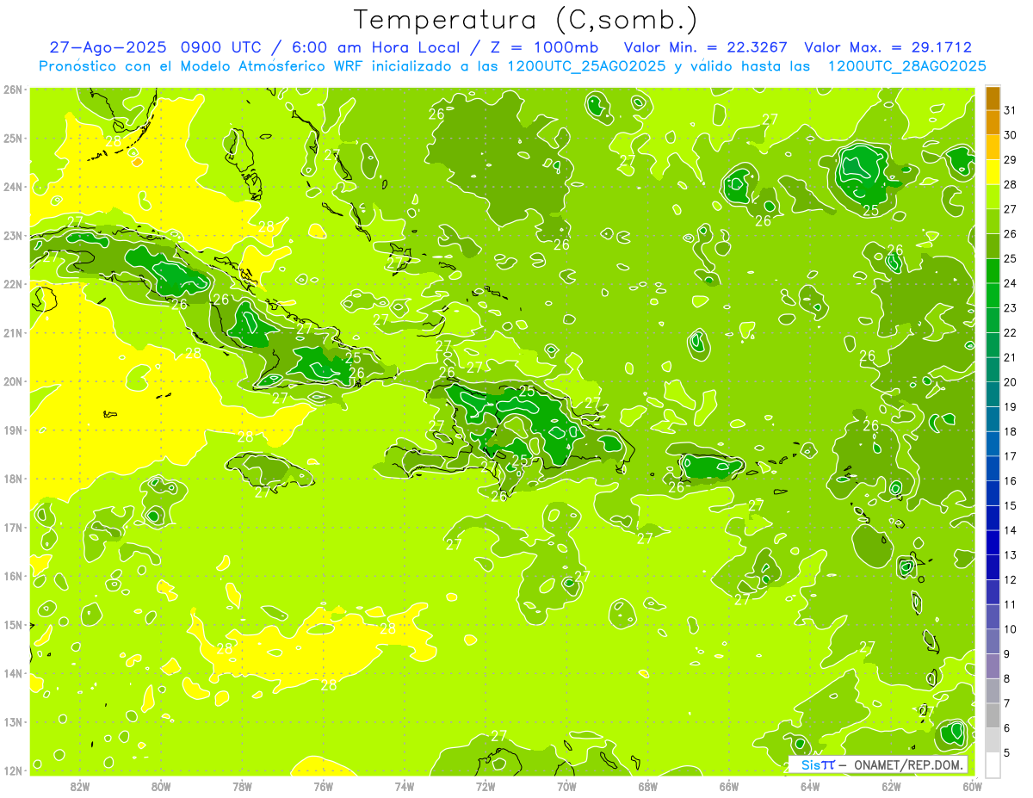
Task: Click the "24N" latitude axis label
Action: [12, 187]
